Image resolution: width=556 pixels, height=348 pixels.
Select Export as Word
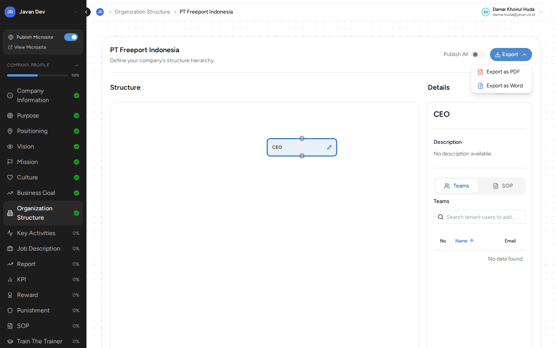(x=502, y=86)
